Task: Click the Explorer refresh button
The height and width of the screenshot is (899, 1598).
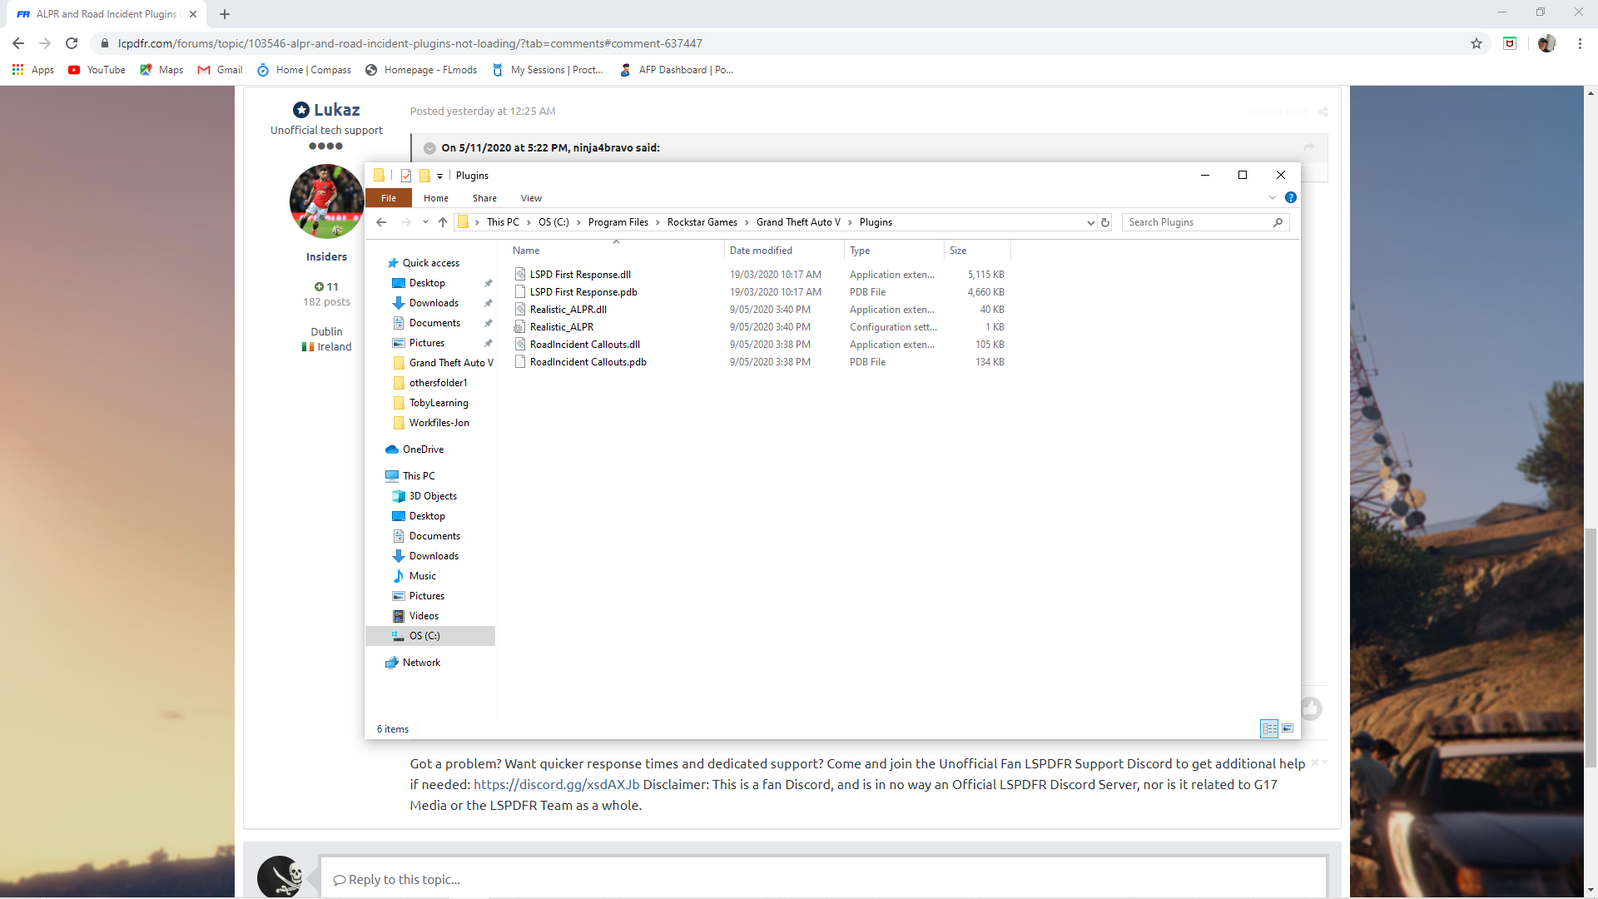Action: pyautogui.click(x=1105, y=222)
